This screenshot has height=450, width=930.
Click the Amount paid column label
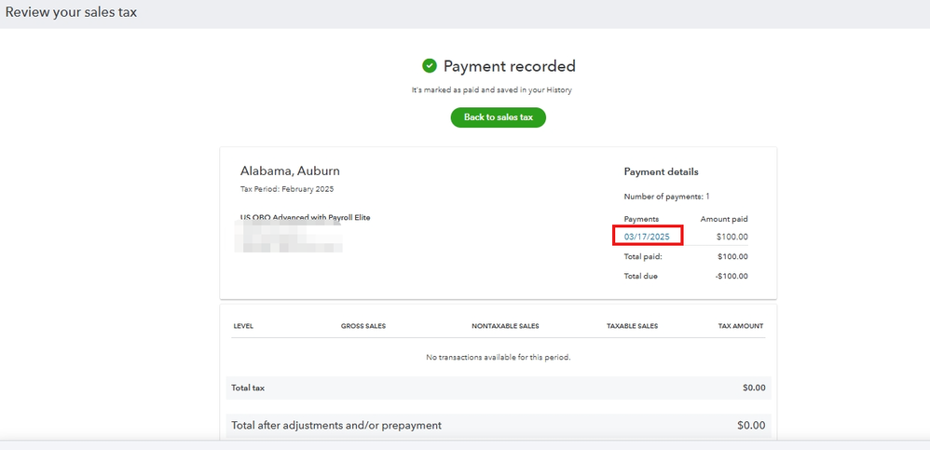click(x=724, y=219)
